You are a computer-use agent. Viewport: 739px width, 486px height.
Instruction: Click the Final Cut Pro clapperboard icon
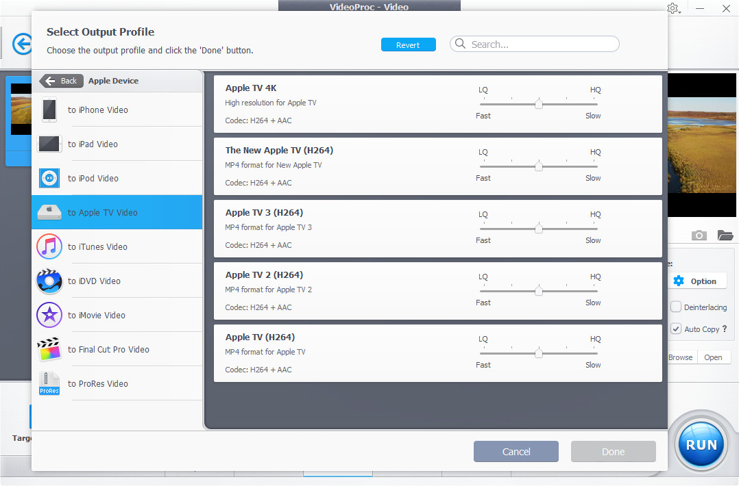pyautogui.click(x=49, y=349)
